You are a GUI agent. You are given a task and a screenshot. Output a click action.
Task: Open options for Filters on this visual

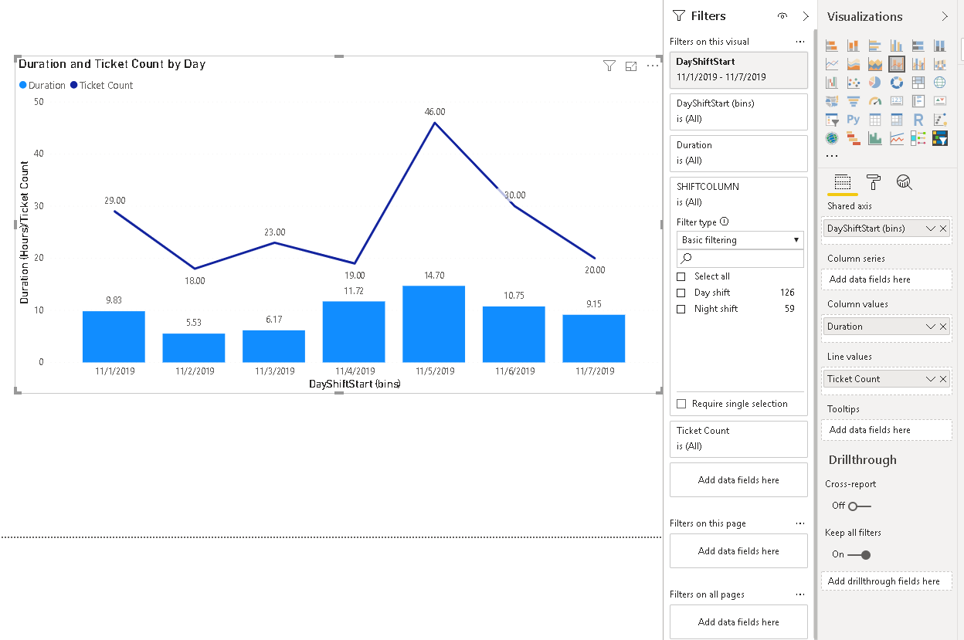coord(800,42)
